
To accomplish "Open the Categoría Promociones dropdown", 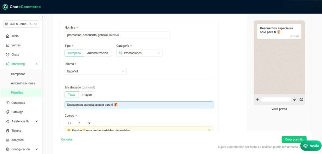I will tap(139, 53).
